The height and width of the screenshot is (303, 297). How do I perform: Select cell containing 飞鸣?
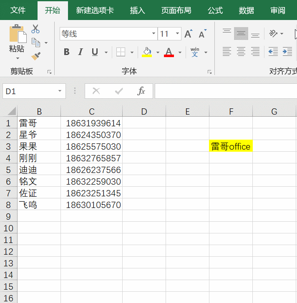pyautogui.click(x=39, y=205)
